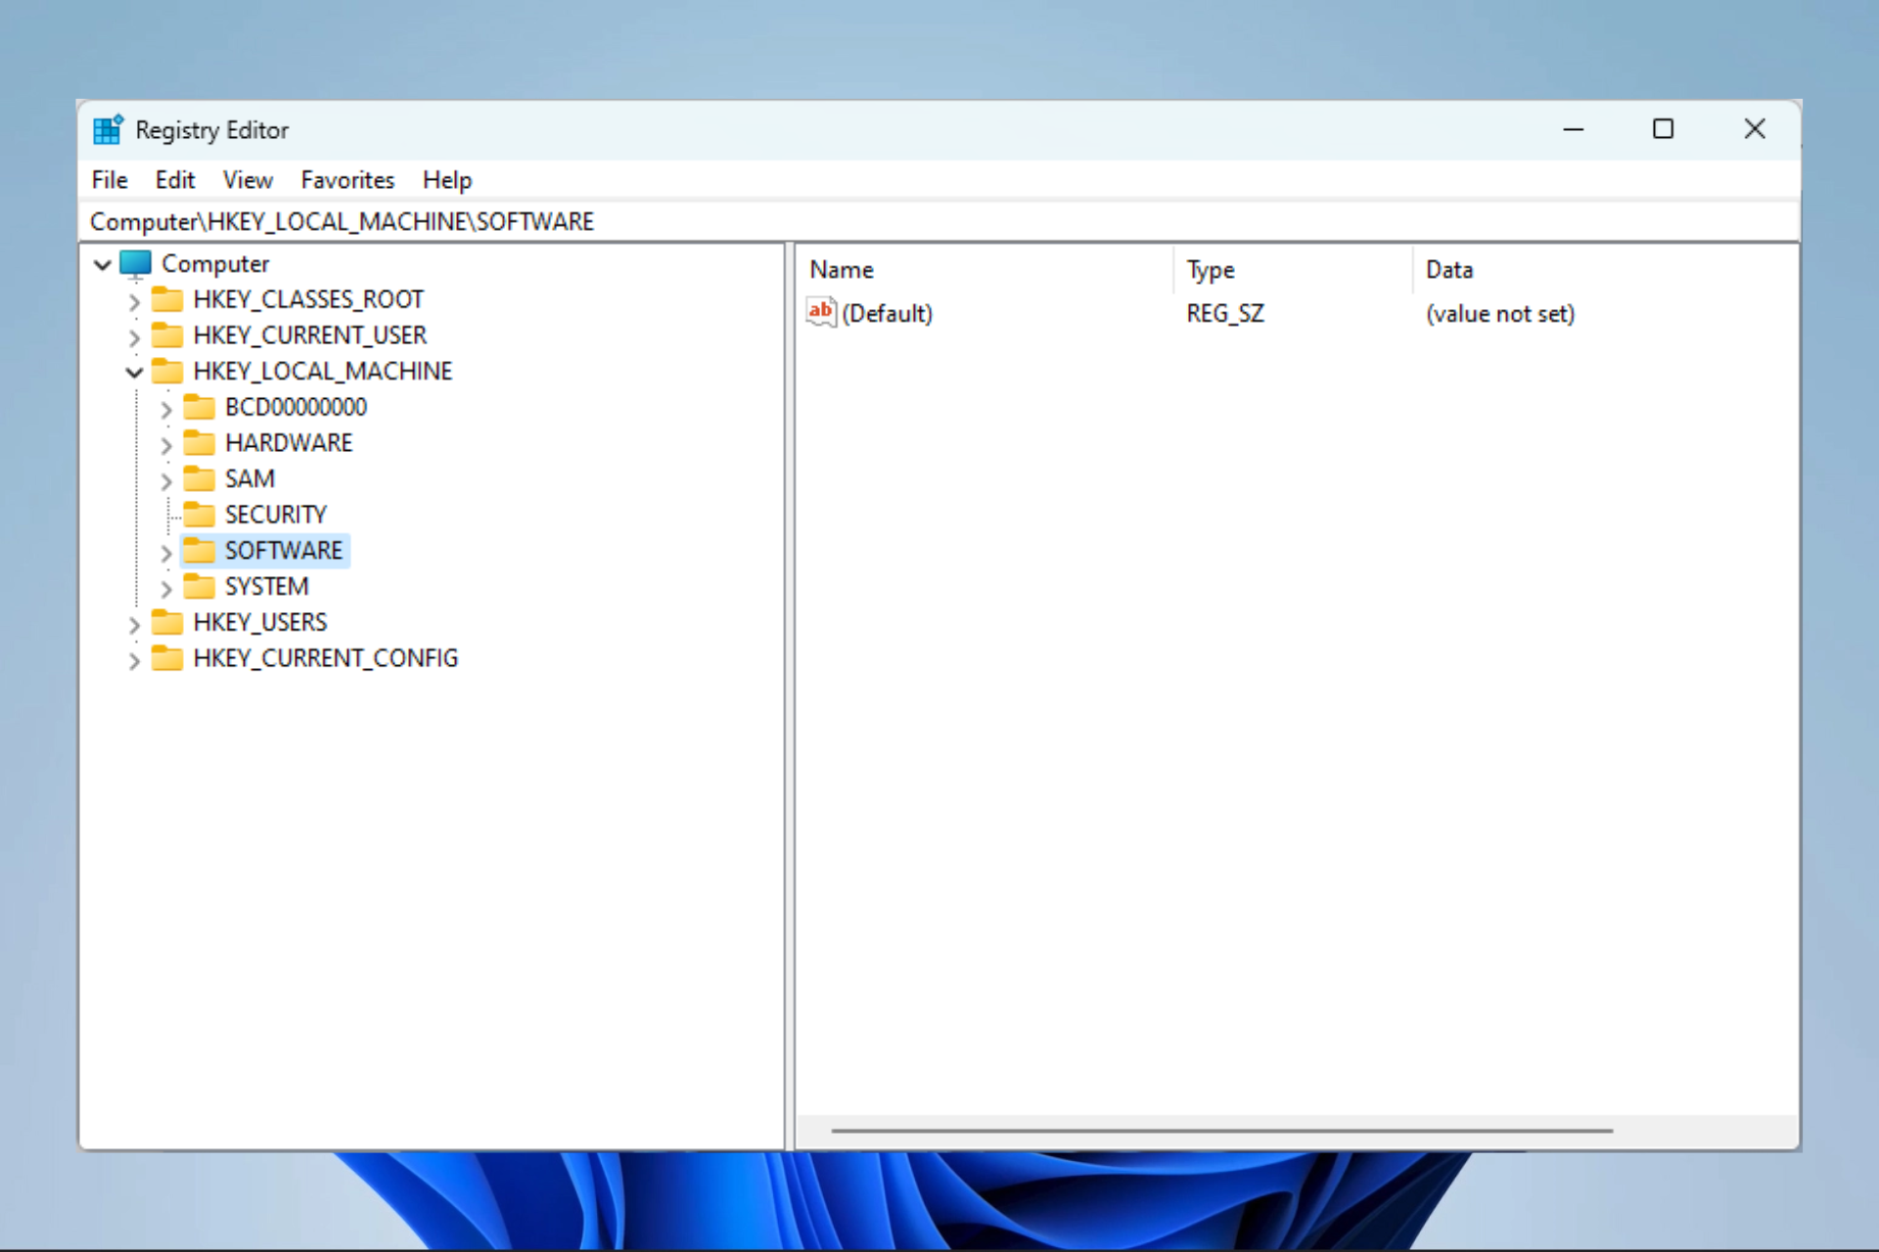Maximize the Registry Editor window
The image size is (1879, 1252).
pyautogui.click(x=1663, y=129)
